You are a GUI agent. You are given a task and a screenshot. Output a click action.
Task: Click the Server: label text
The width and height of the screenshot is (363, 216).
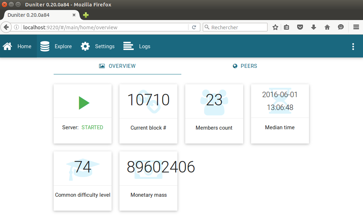click(70, 127)
